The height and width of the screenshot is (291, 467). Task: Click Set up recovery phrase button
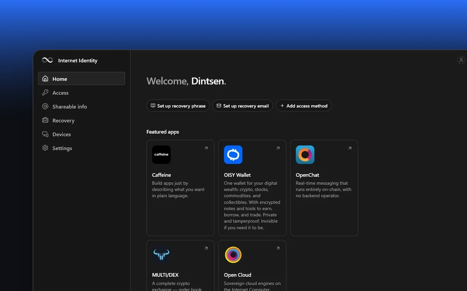pos(178,106)
